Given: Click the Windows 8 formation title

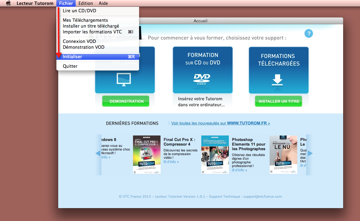Looking at the screenshot, I should tap(109, 140).
